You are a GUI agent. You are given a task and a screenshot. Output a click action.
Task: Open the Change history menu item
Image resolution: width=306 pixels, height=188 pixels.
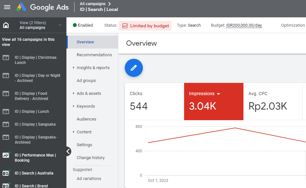click(91, 157)
